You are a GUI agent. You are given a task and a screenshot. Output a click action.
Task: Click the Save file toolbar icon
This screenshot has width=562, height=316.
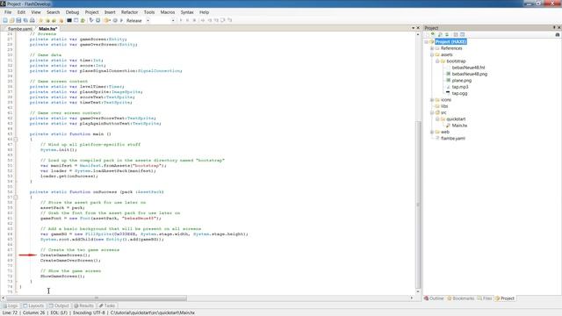18,20
